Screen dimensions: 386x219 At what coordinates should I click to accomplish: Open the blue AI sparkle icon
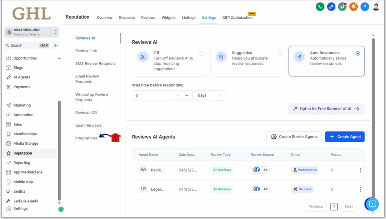[x=331, y=7]
